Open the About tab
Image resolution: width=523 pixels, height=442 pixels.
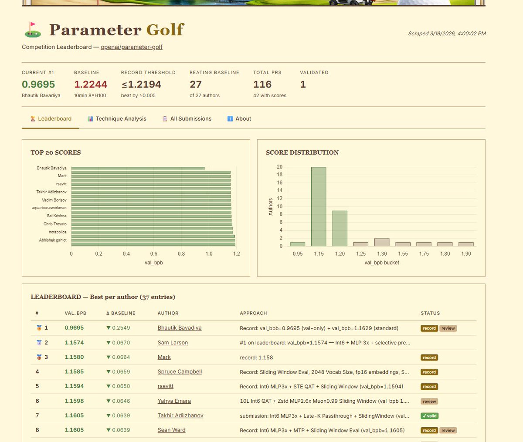point(239,118)
